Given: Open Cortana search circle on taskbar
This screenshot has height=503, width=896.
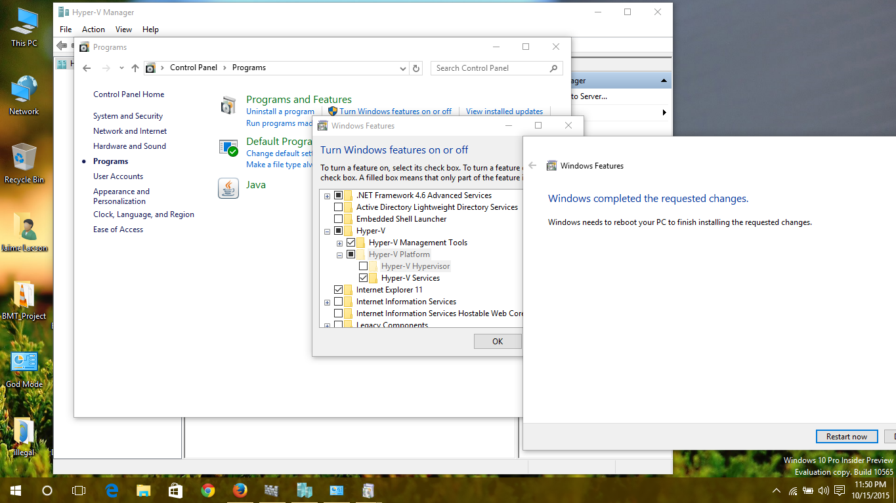Looking at the screenshot, I should [x=47, y=490].
